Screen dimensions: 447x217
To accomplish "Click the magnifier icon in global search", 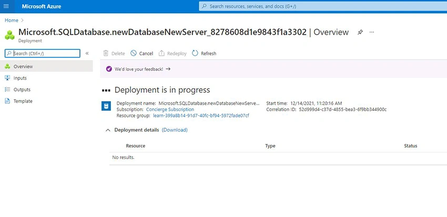I will 205,6.
